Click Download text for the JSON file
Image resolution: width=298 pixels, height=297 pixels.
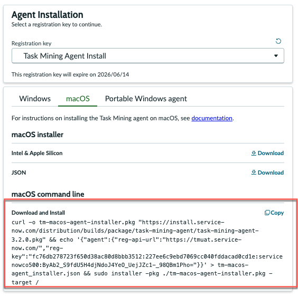click(x=271, y=173)
